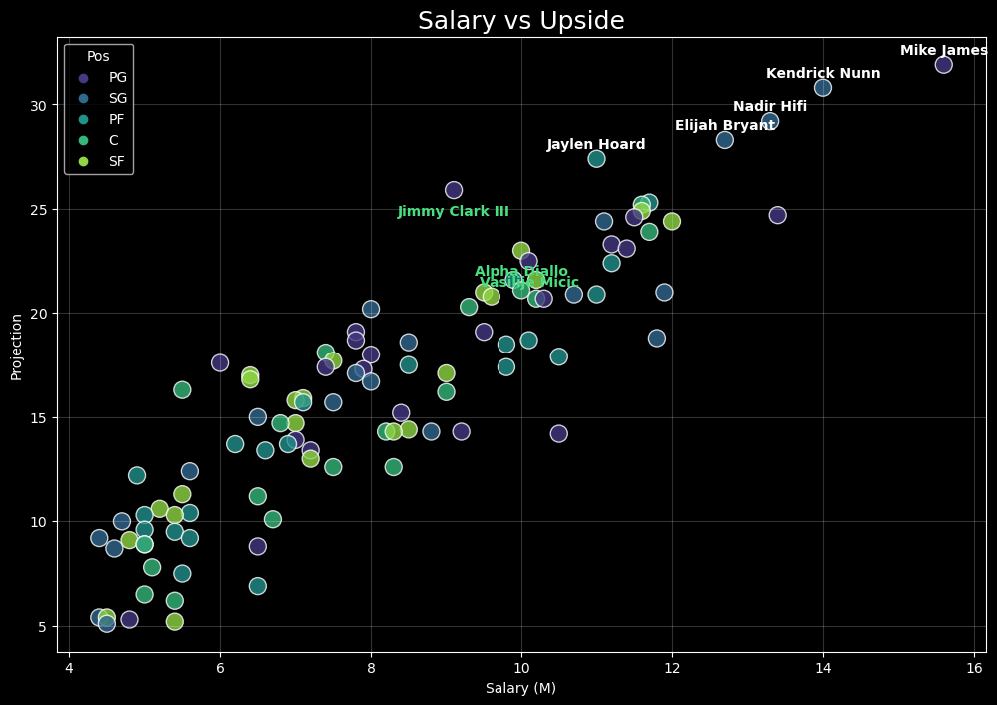This screenshot has width=997, height=705.
Task: Select the Elijah Bryant data point
Action: click(725, 140)
